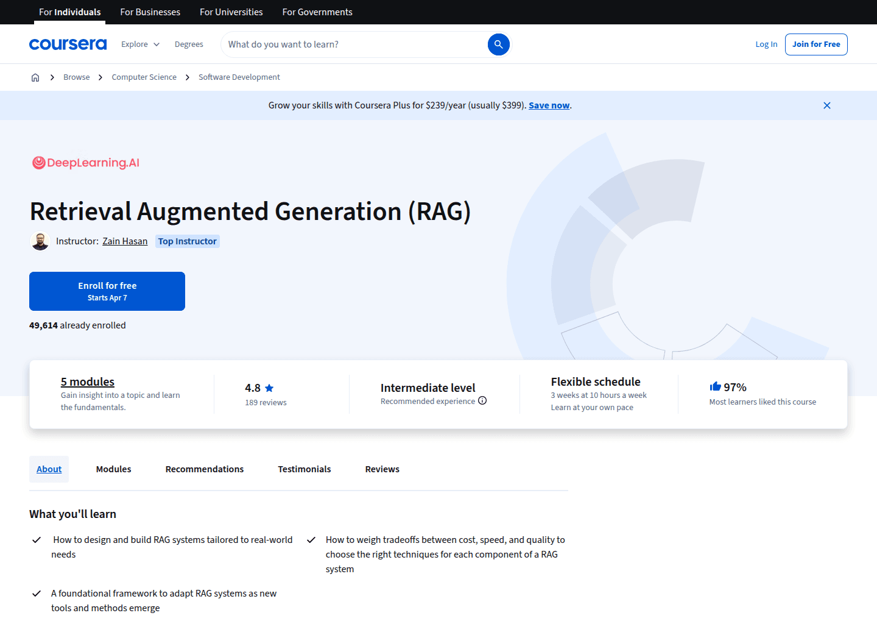This screenshot has height=624, width=877.
Task: Dismiss the Coursera Plus promo banner
Action: click(826, 105)
